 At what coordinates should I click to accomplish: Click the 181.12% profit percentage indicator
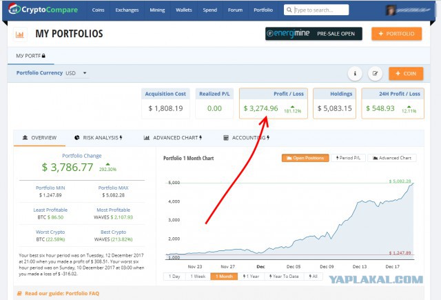click(x=292, y=110)
